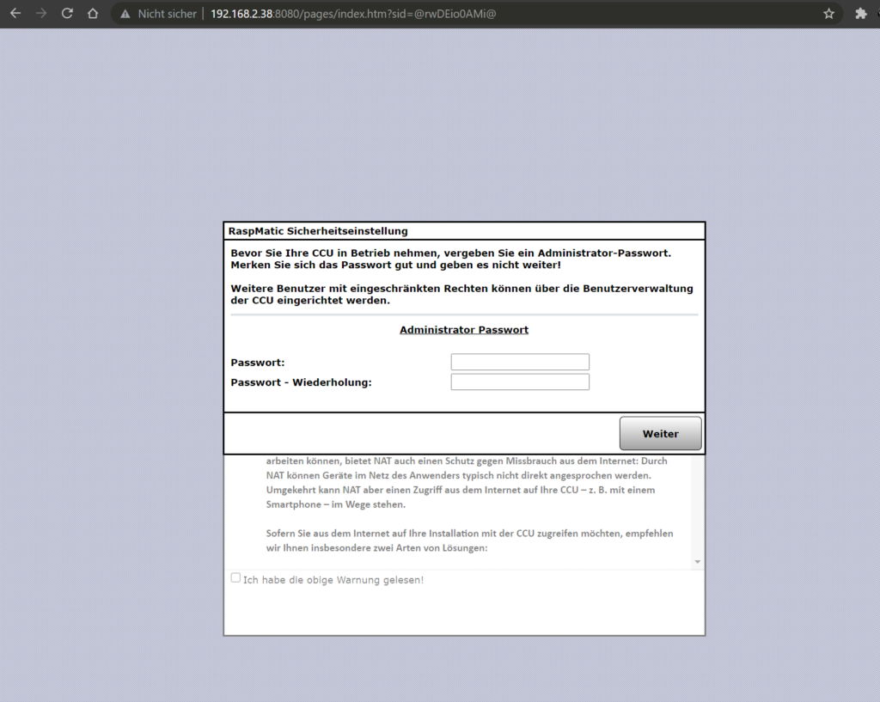Click the 'RaspMatic Sicherheitseinstellung' dialog title

(x=318, y=231)
